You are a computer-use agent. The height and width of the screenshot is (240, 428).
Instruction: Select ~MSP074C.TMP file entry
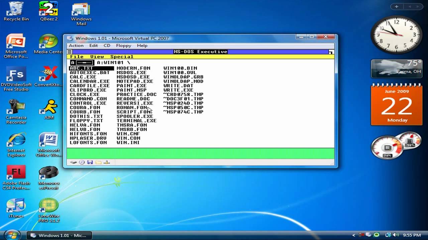183,112
